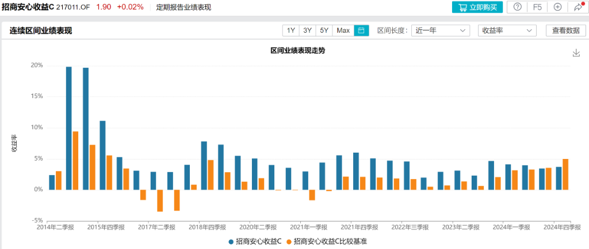Click the 连续区间业绩表现 section heading

[41, 31]
